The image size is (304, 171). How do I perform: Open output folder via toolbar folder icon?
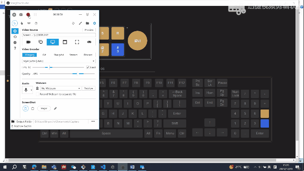(x=87, y=23)
